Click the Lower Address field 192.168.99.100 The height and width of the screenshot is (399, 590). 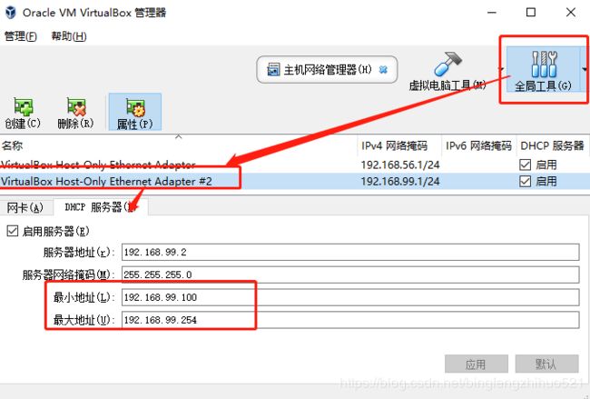click(350, 297)
